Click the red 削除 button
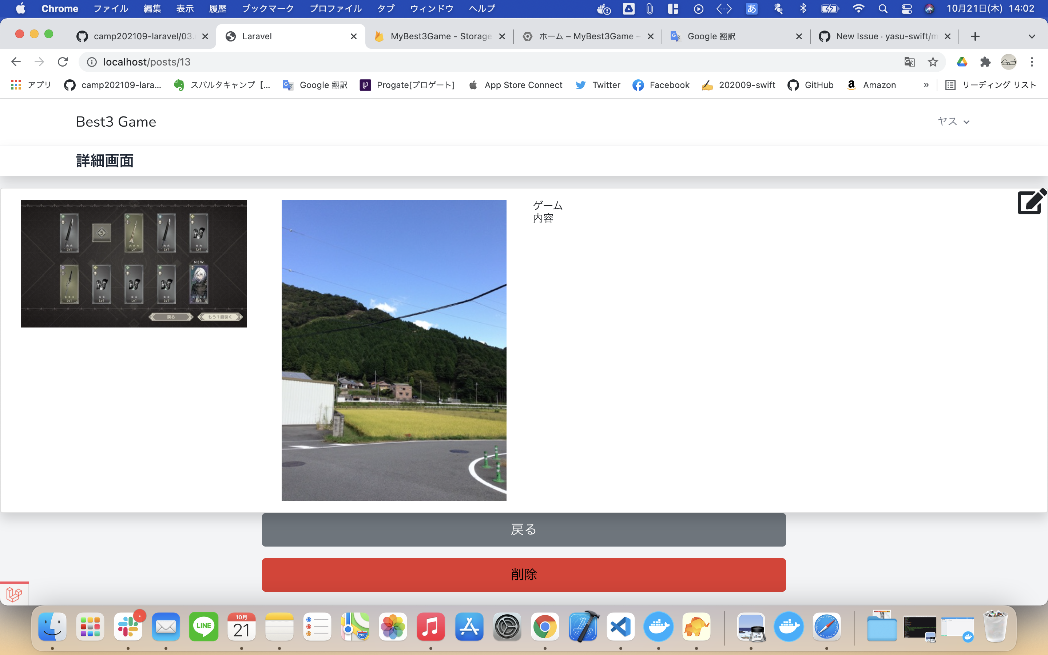 click(x=524, y=575)
